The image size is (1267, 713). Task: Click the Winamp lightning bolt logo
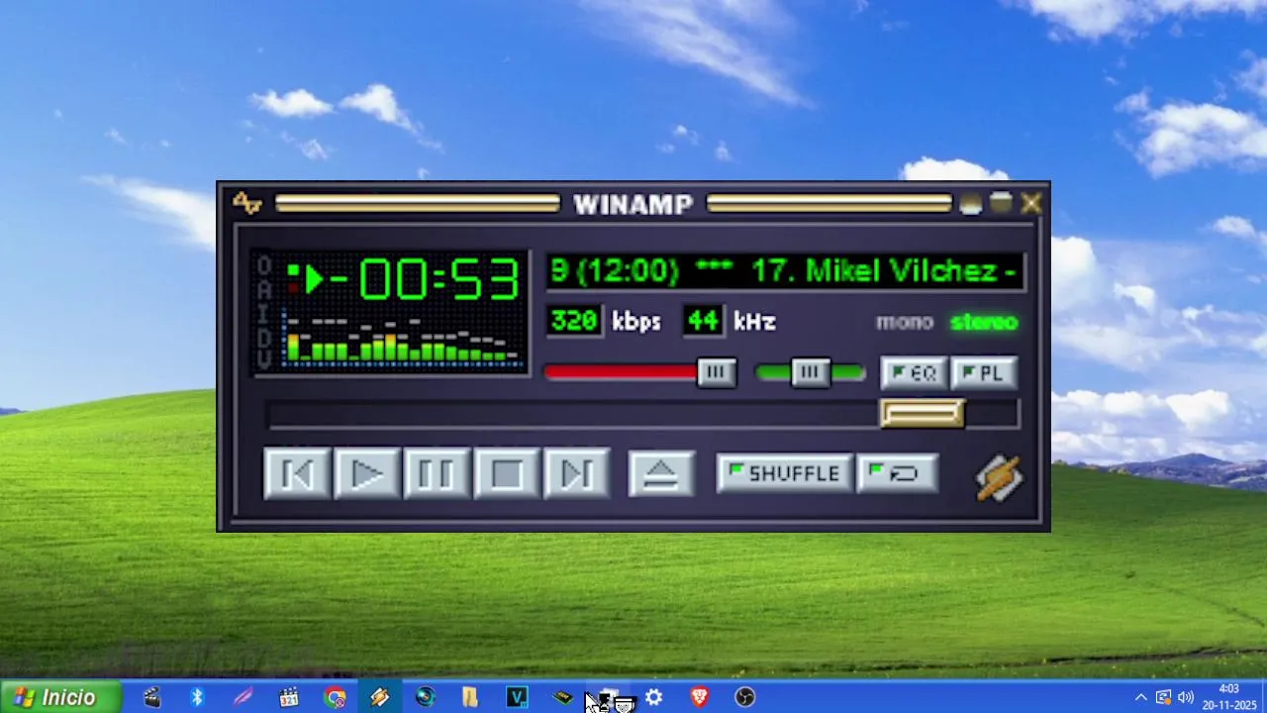(x=999, y=477)
